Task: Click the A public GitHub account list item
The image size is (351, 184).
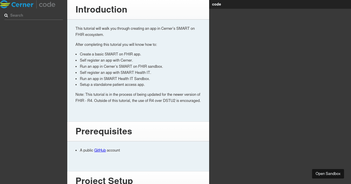Action: [100, 150]
